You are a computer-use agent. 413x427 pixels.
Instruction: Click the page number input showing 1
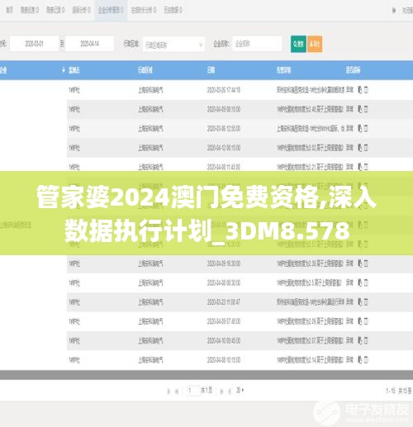[x=193, y=391]
